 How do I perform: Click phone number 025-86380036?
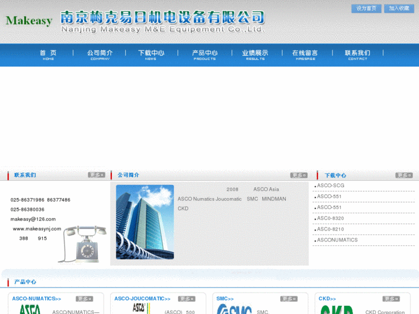(x=27, y=210)
